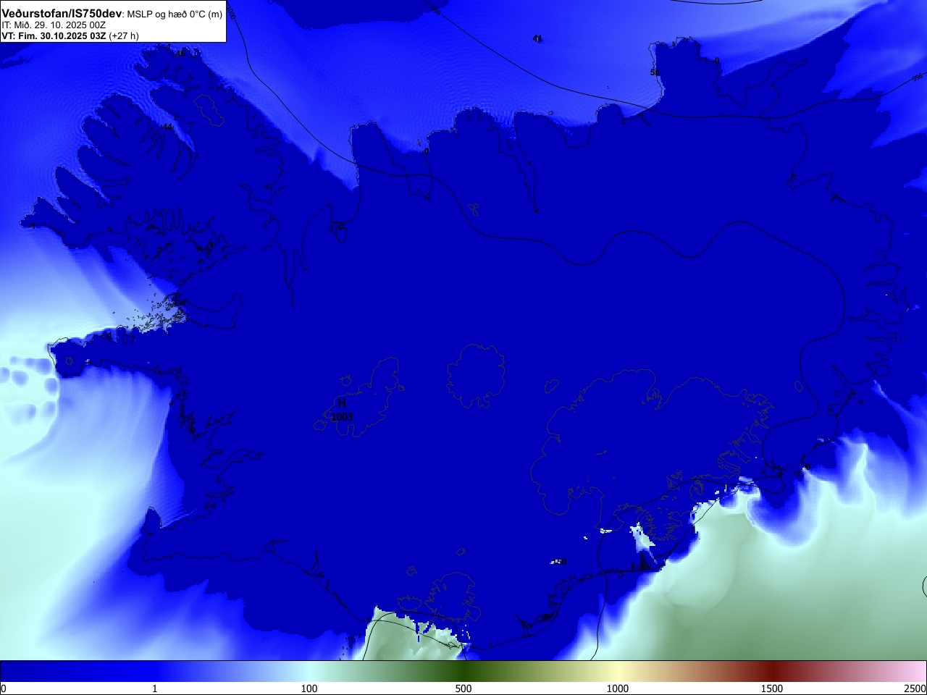Viewport: 927px width, 695px height.
Task: Click the '(+27 h)' forecast offset text
Action: [124, 35]
